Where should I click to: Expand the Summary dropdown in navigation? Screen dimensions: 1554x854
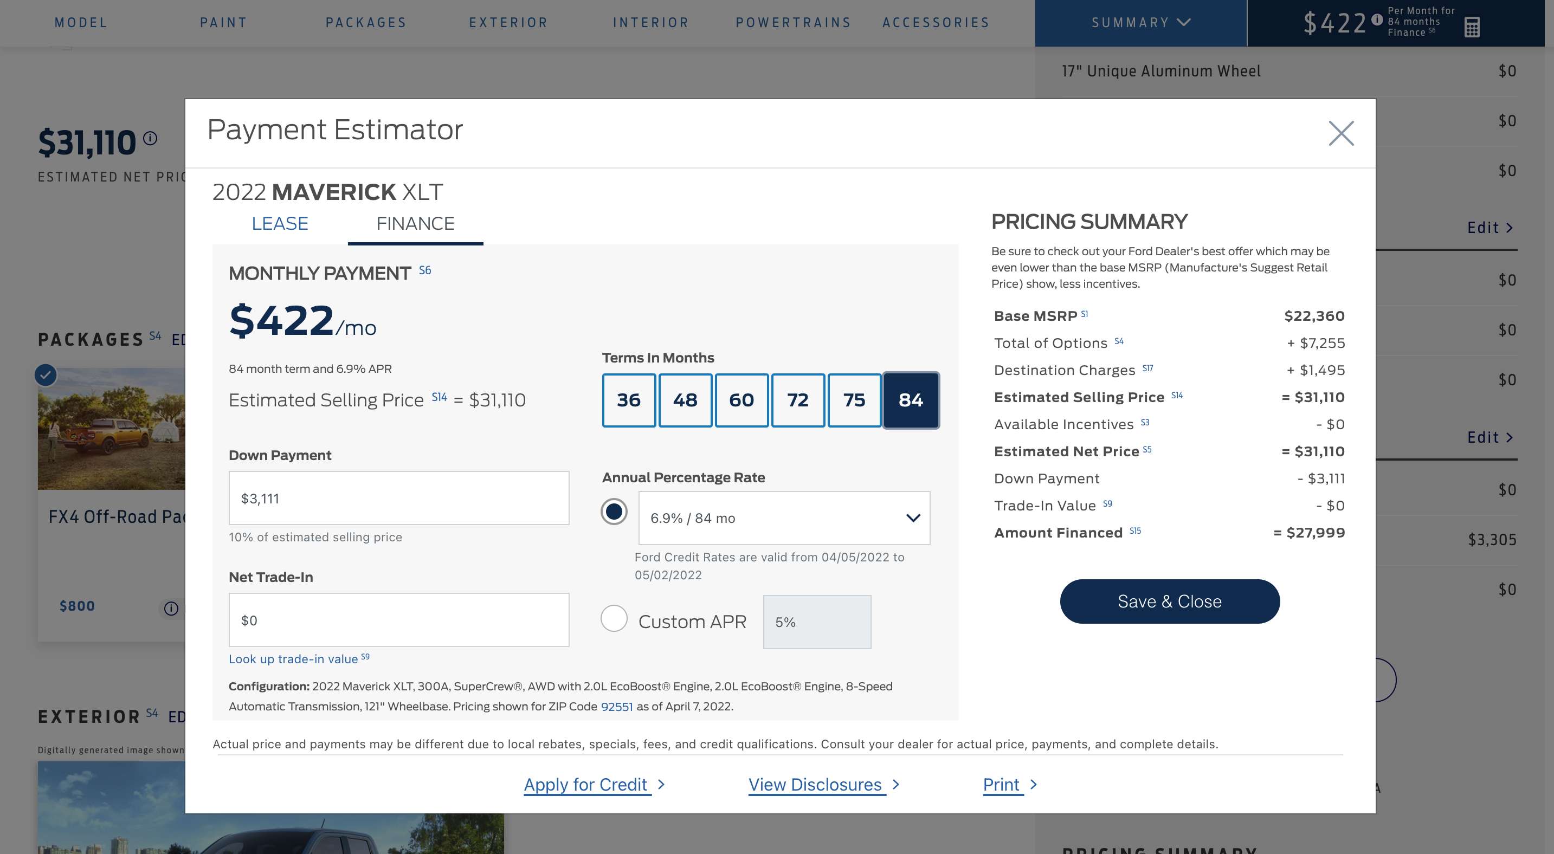point(1140,23)
